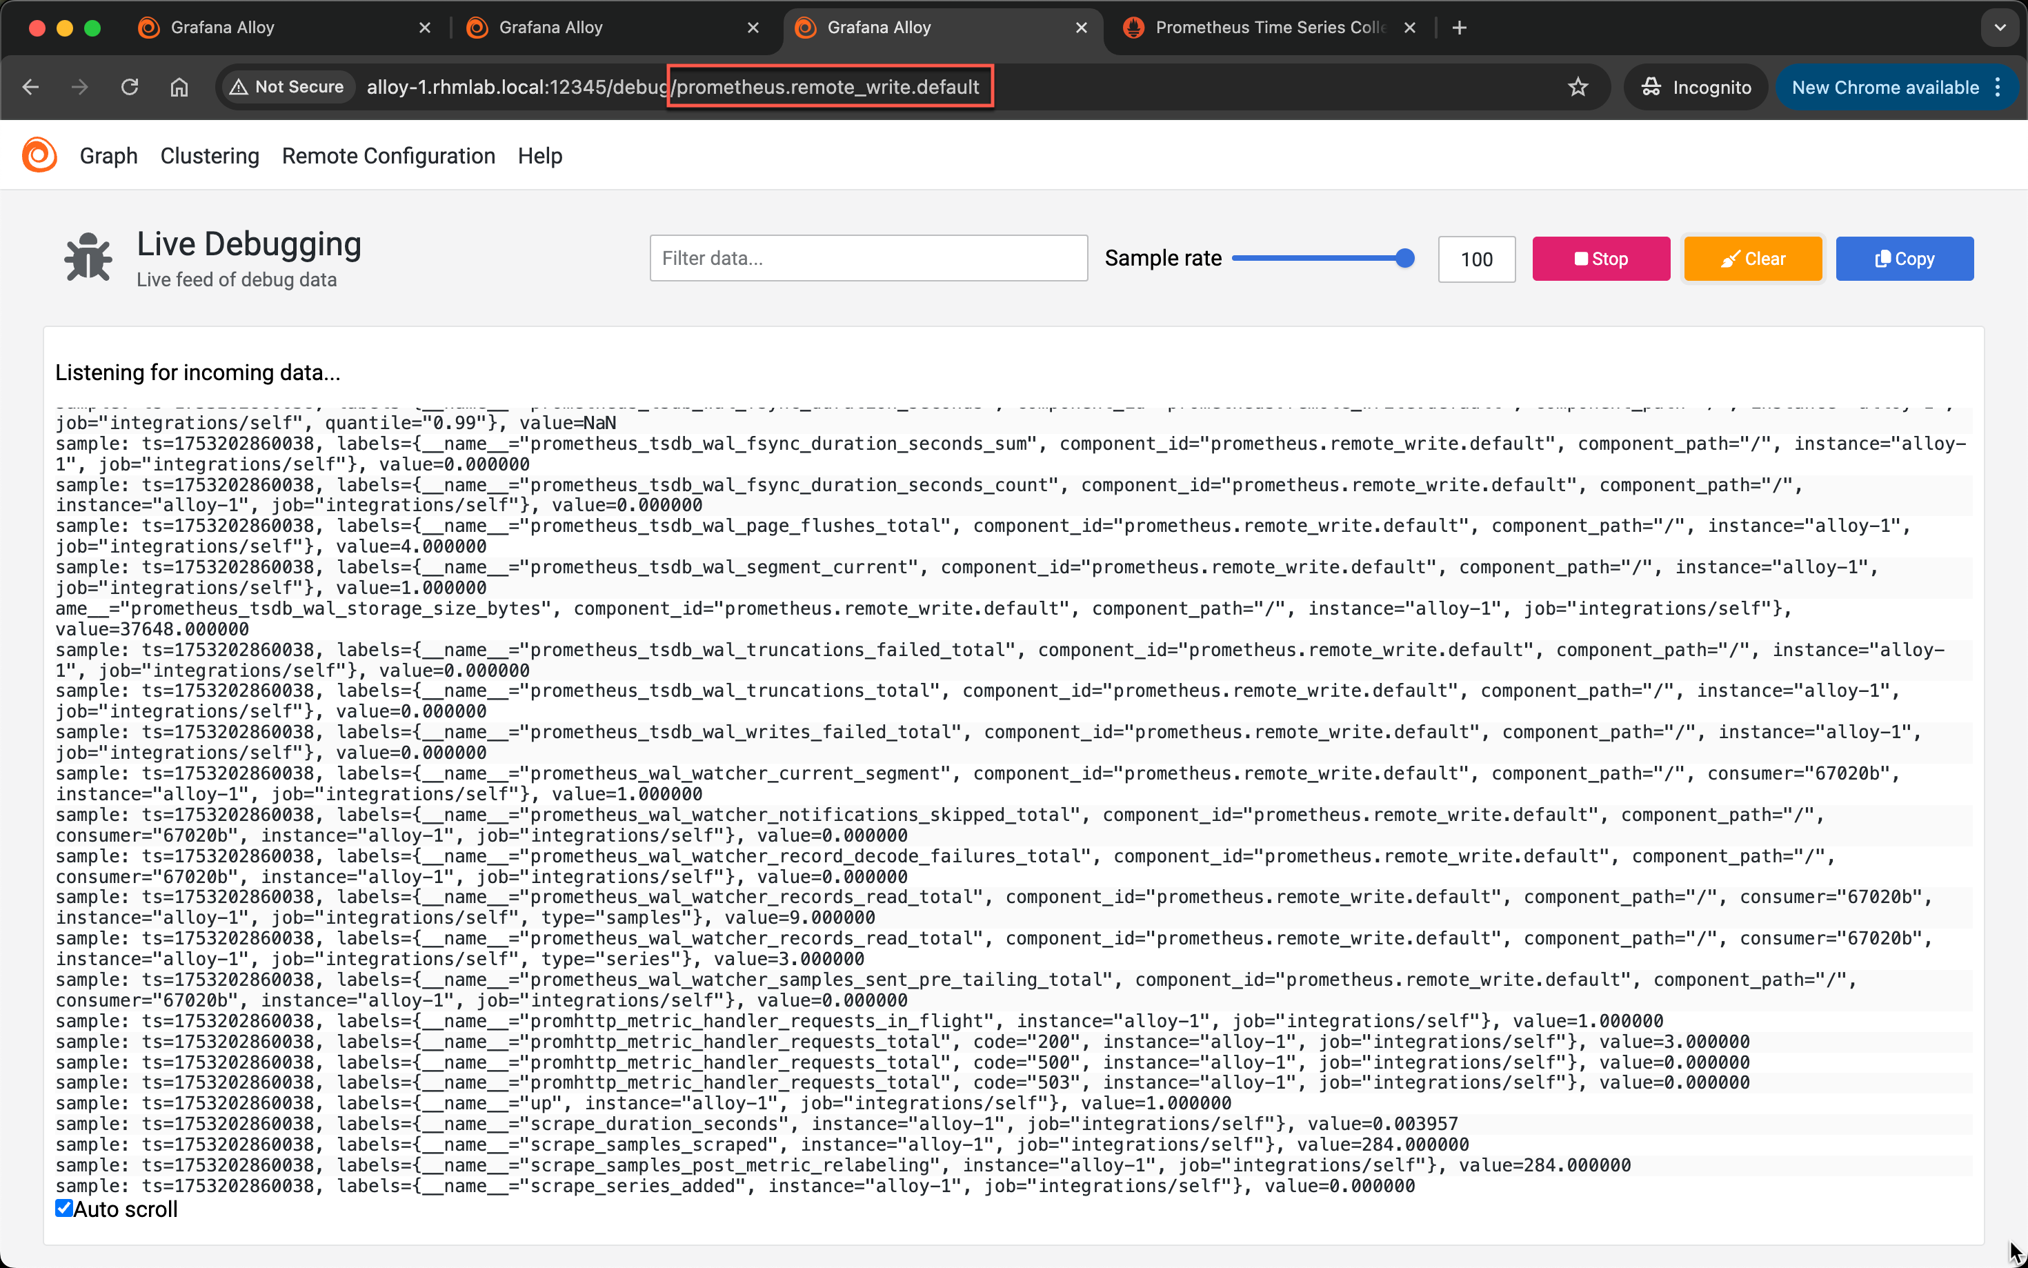The width and height of the screenshot is (2028, 1268).
Task: Click the 'Listening for incoming data...' text
Action: click(x=198, y=373)
